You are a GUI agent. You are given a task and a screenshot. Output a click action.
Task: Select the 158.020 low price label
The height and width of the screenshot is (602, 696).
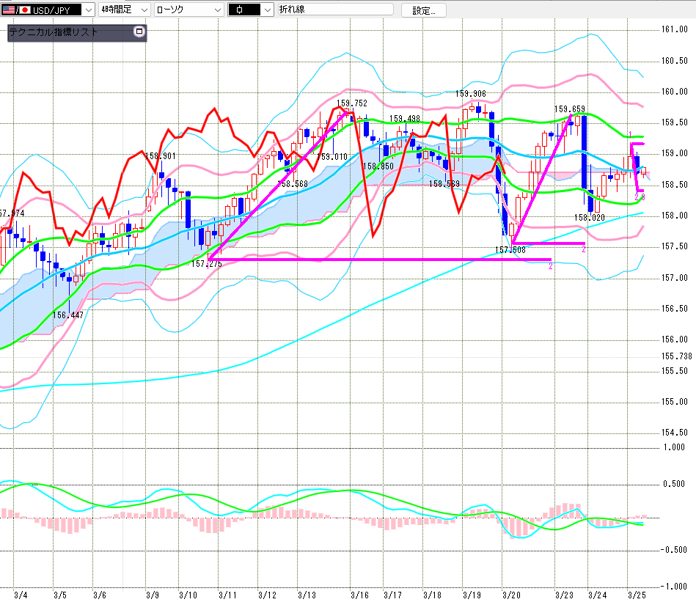pyautogui.click(x=589, y=217)
